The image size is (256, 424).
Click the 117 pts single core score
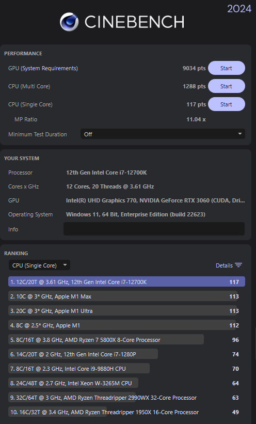point(196,104)
